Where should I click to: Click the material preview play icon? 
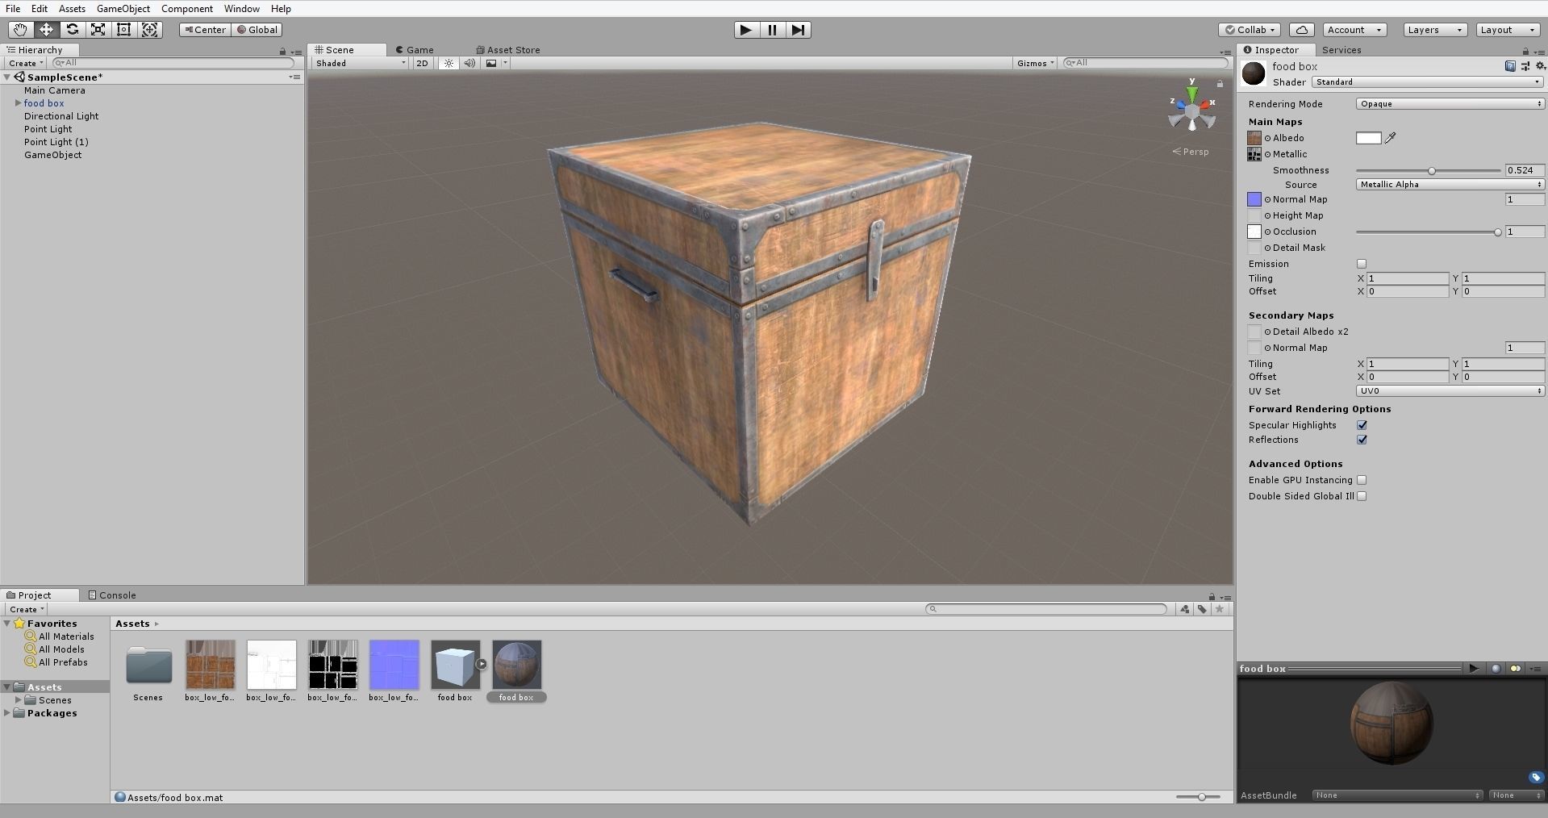[x=1474, y=668]
